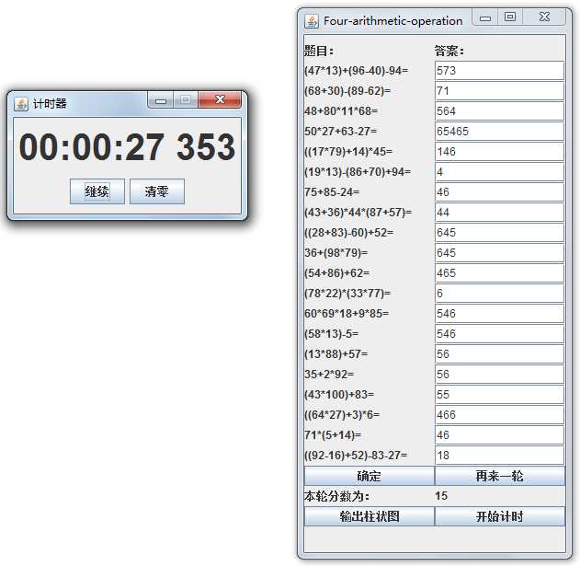This screenshot has height=566, width=580.
Task: Click answer field for (43+36)*44*(87+57)=
Action: tap(499, 213)
